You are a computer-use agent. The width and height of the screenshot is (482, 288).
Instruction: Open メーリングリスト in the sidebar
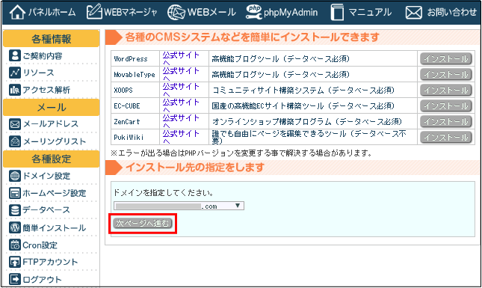click(48, 141)
